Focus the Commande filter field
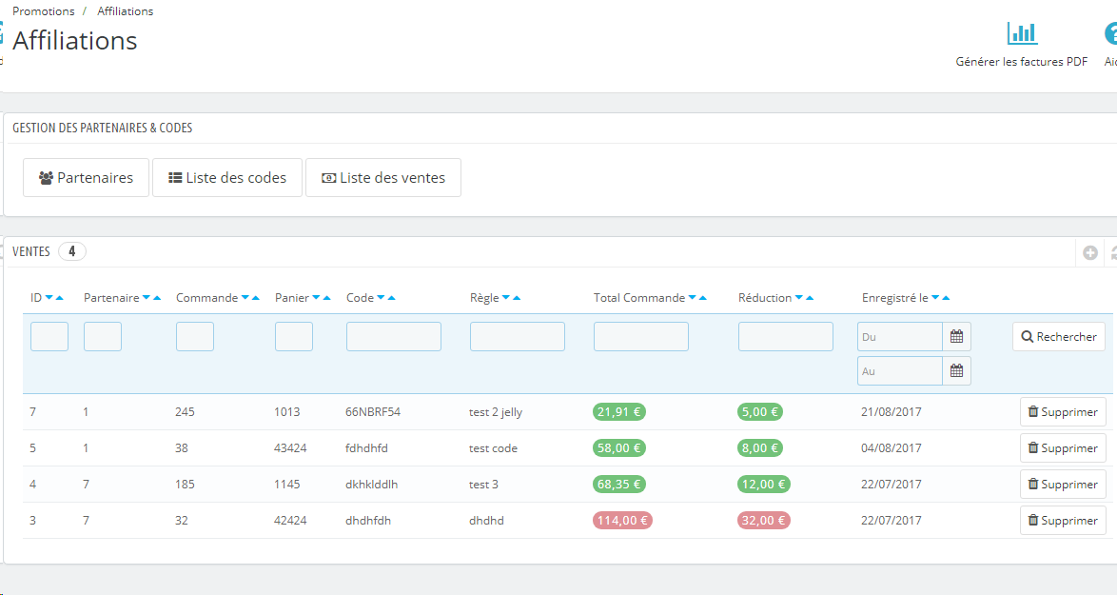The image size is (1117, 595). click(195, 336)
